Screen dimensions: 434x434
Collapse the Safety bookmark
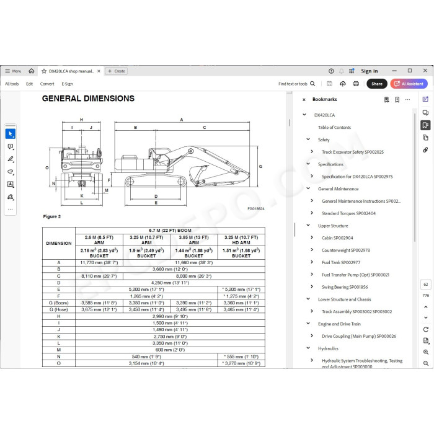pos(308,139)
